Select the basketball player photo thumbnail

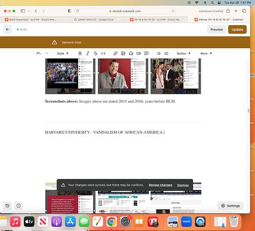(x=176, y=76)
